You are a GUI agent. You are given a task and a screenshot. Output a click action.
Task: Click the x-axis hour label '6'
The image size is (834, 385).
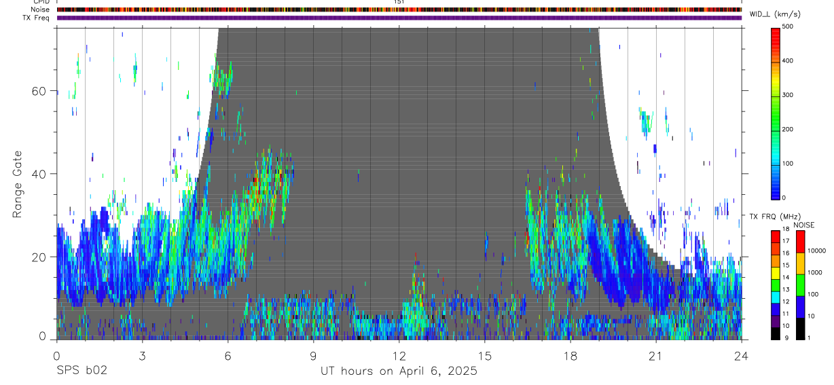[x=228, y=356]
